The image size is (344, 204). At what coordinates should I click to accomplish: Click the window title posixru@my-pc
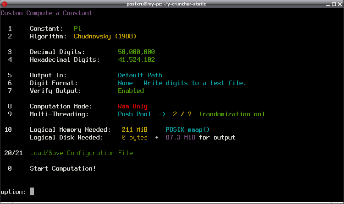coord(166,4)
